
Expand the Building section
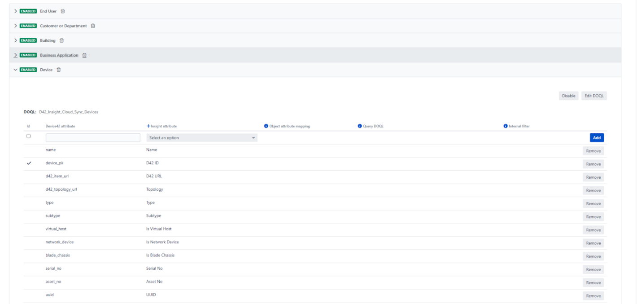point(16,40)
